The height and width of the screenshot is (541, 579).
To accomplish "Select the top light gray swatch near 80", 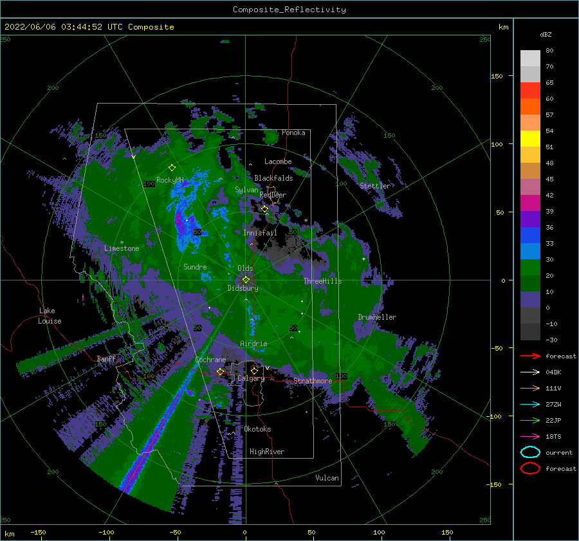I will click(x=530, y=58).
